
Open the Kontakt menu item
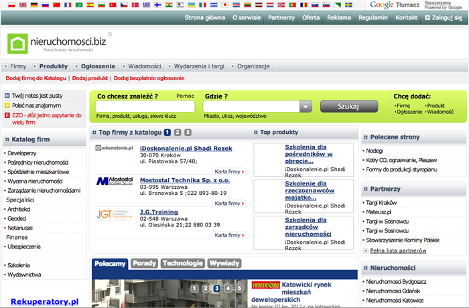click(x=406, y=17)
